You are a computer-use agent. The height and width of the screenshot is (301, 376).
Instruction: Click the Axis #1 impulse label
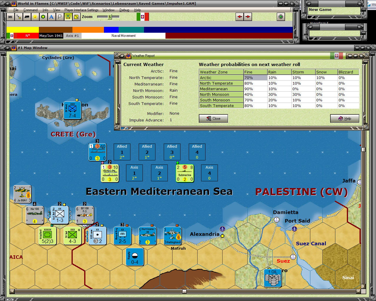[x=72, y=36]
